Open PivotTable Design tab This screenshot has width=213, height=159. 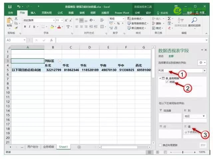point(148,13)
